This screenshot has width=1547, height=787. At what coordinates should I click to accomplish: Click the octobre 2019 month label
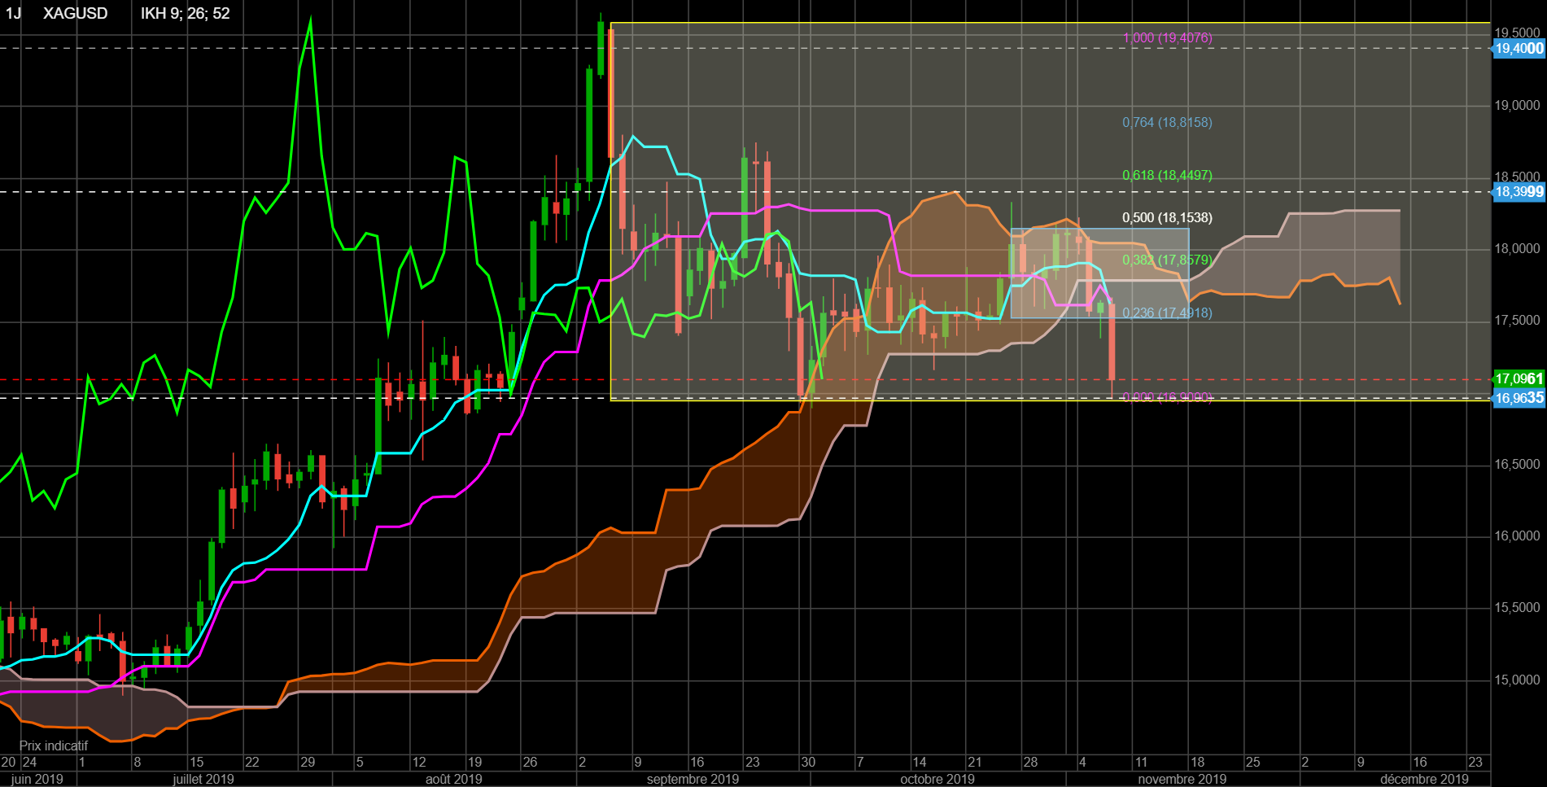tap(937, 779)
